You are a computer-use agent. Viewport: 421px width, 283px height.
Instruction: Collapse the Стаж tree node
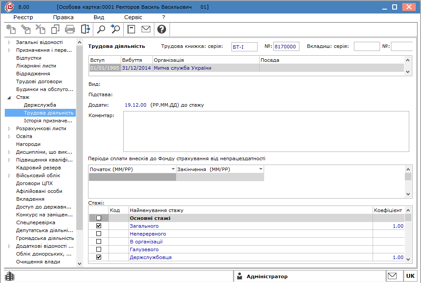9,98
